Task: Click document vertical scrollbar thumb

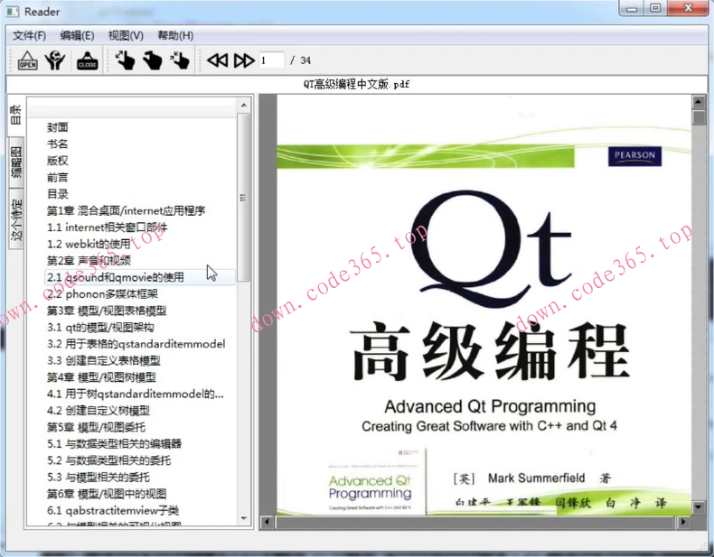Action: (x=698, y=117)
